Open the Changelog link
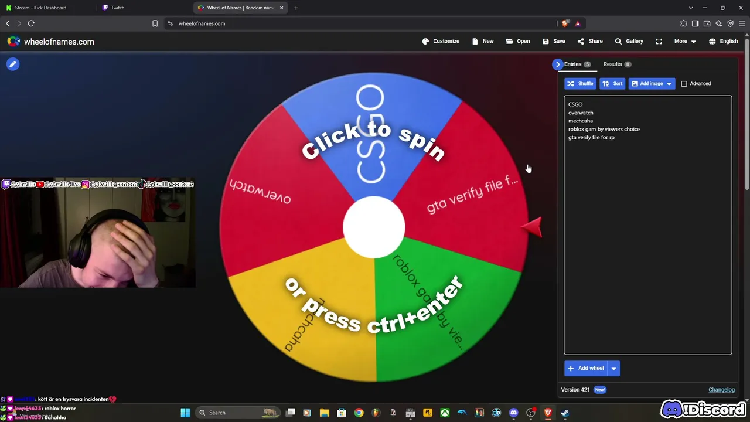Image resolution: width=750 pixels, height=422 pixels. pyautogui.click(x=721, y=390)
